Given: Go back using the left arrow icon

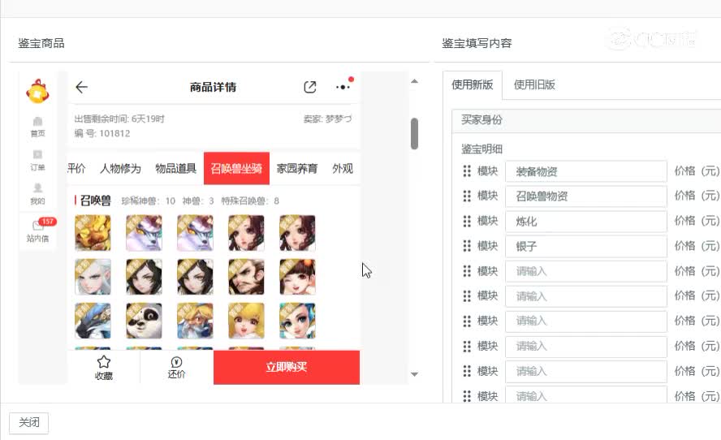Looking at the screenshot, I should pos(81,87).
